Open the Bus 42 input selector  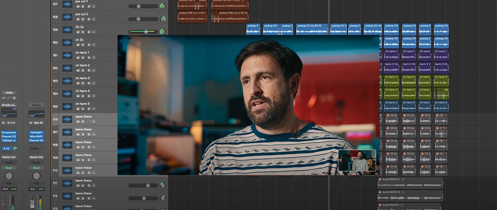[x=39, y=123]
